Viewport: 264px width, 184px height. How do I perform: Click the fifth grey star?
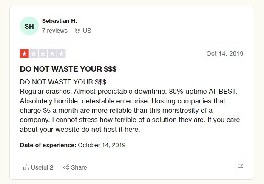click(61, 54)
